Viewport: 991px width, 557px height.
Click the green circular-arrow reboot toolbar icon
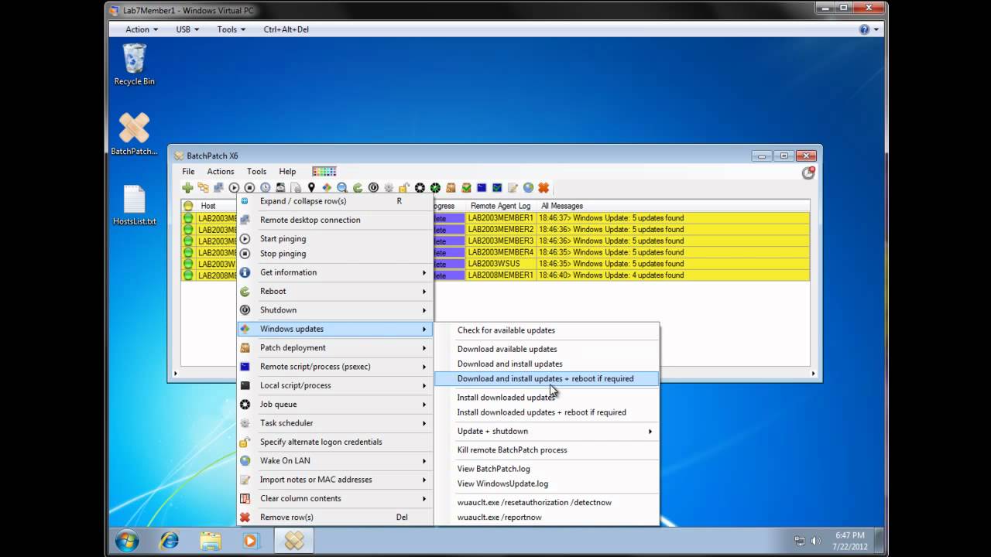coord(358,187)
